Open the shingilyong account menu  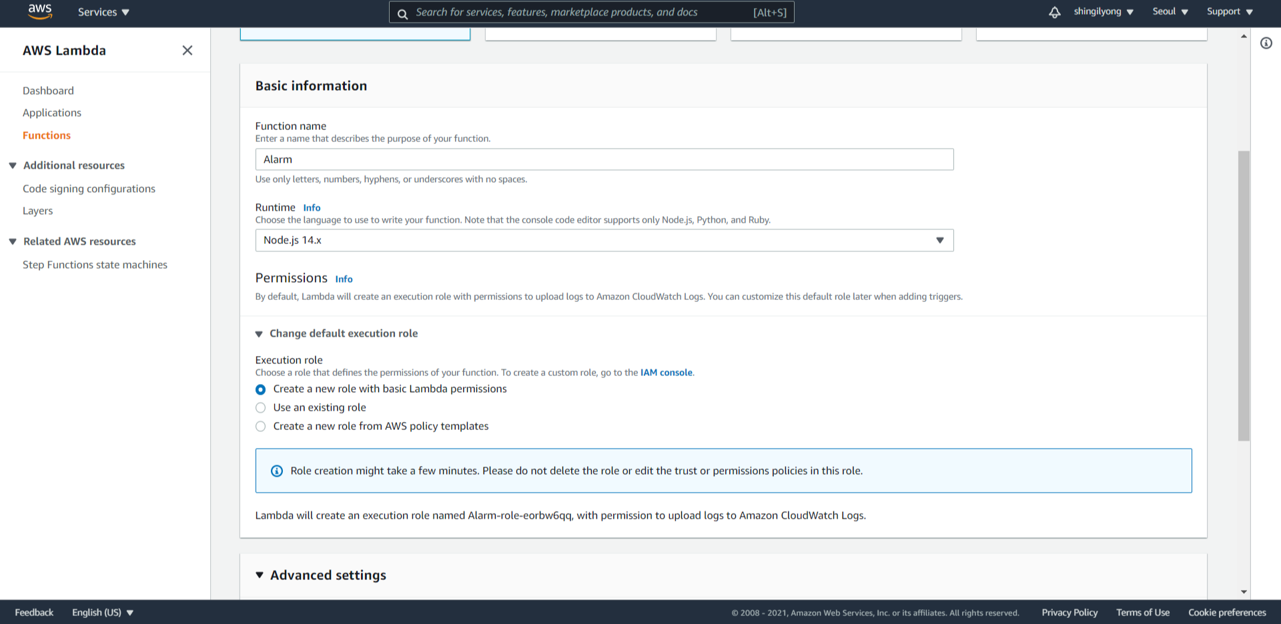tap(1104, 11)
